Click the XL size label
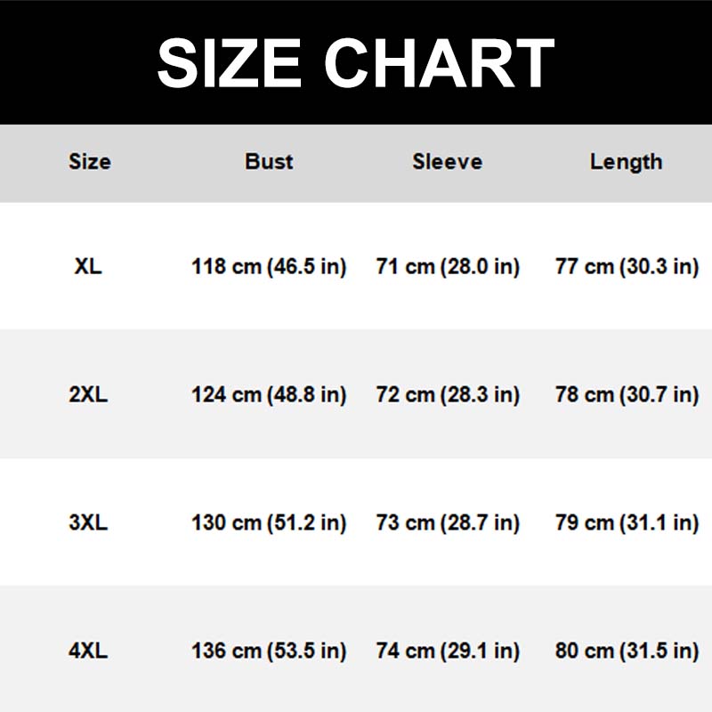This screenshot has width=712, height=712. coord(88,266)
